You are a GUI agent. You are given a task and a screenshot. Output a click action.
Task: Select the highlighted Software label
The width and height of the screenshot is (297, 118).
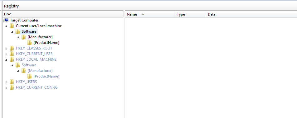[29, 31]
